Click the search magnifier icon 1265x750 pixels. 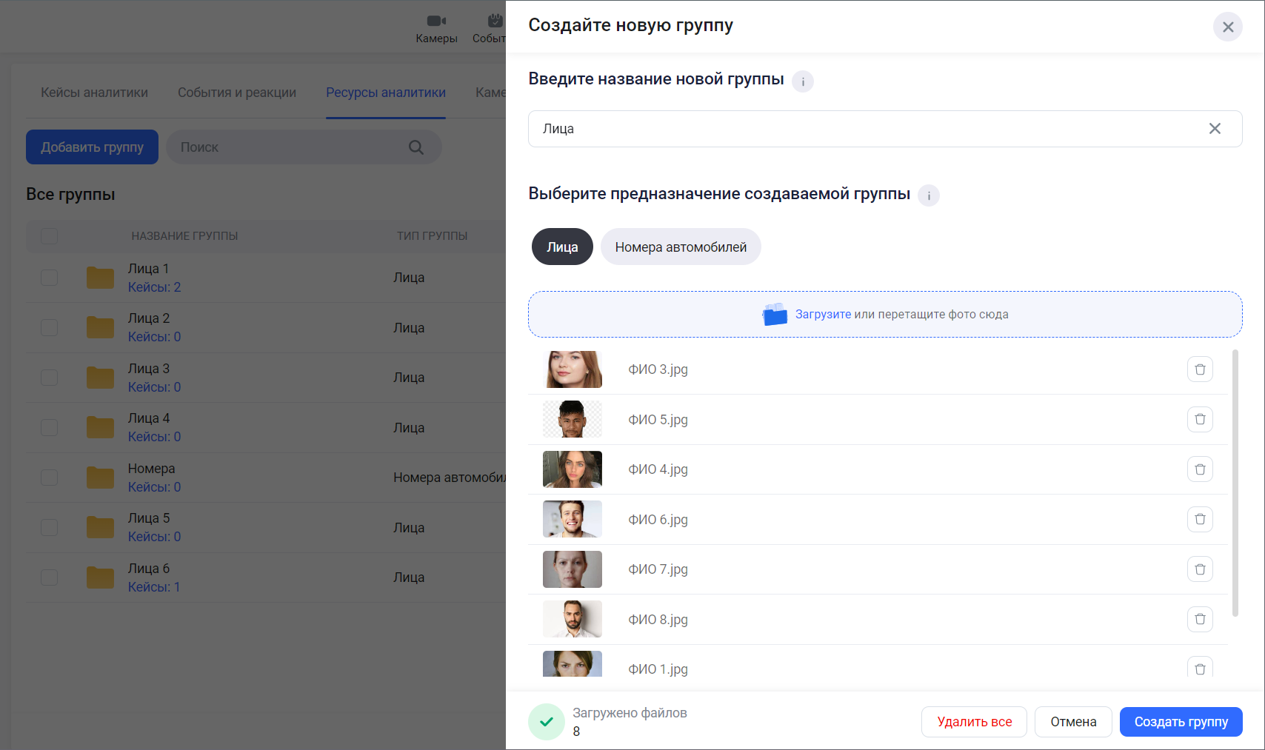coord(416,147)
